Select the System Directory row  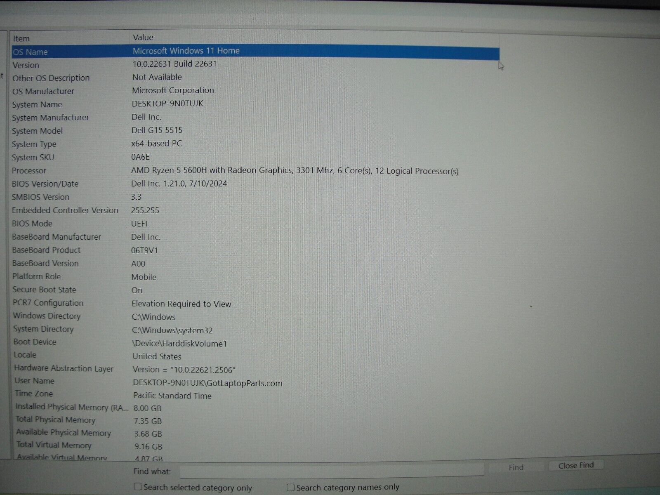point(256,330)
